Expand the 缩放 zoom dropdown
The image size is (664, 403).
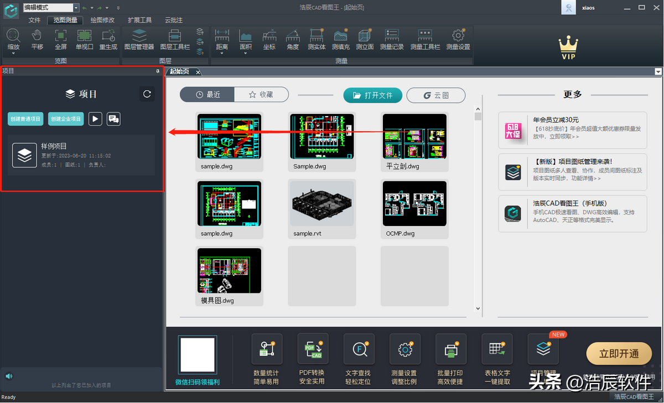pyautogui.click(x=13, y=54)
